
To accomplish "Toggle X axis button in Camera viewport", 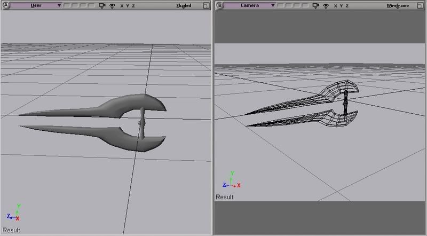I will coord(336,6).
